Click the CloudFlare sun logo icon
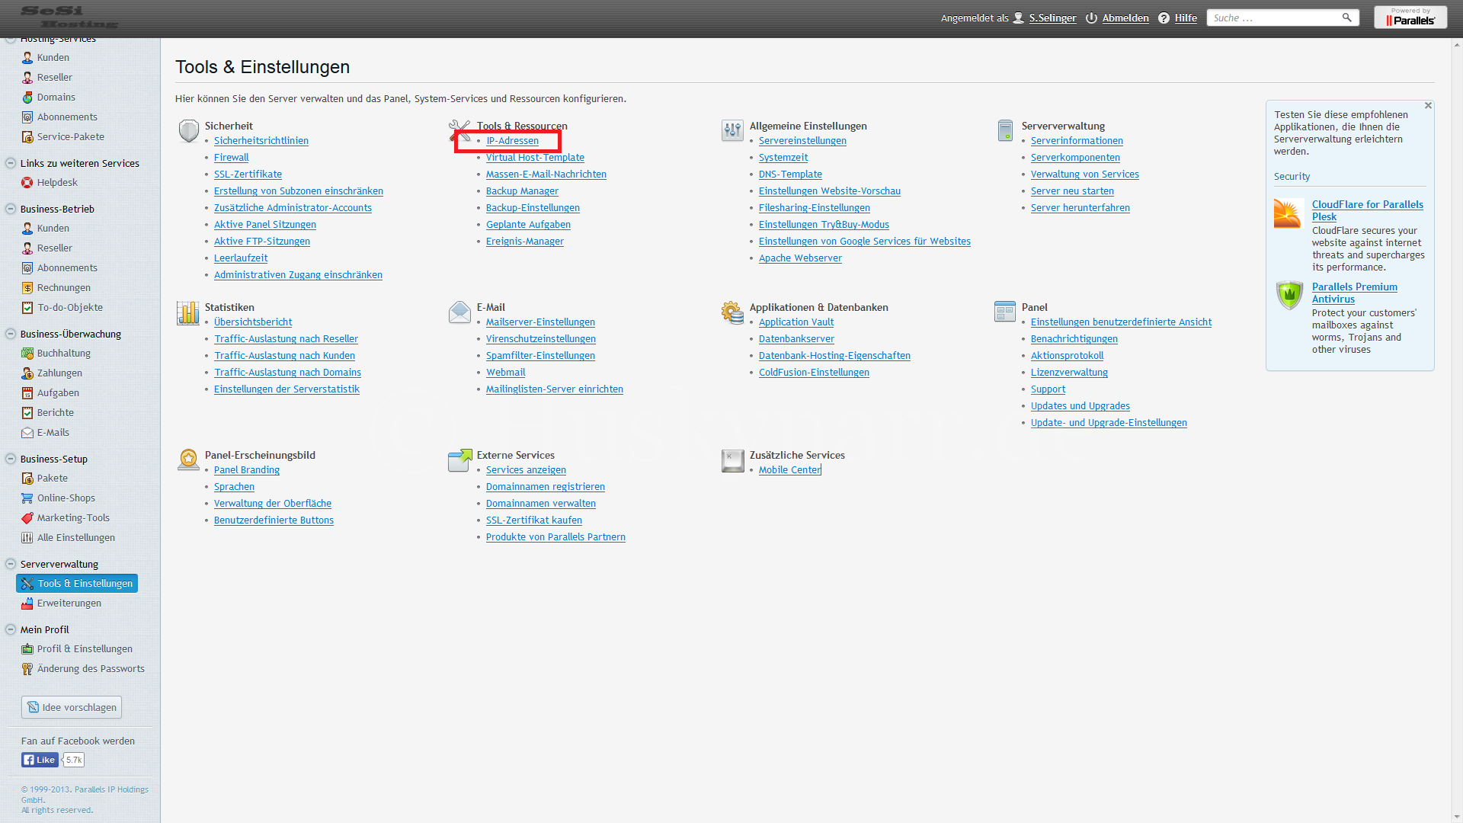This screenshot has height=823, width=1463. pos(1288,214)
